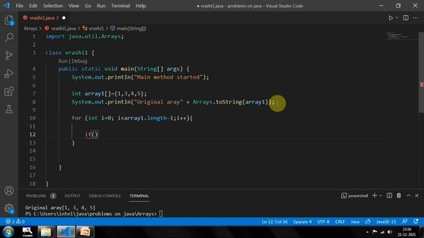Open the Help menu
This screenshot has height=238, width=424.
pos(140,6)
